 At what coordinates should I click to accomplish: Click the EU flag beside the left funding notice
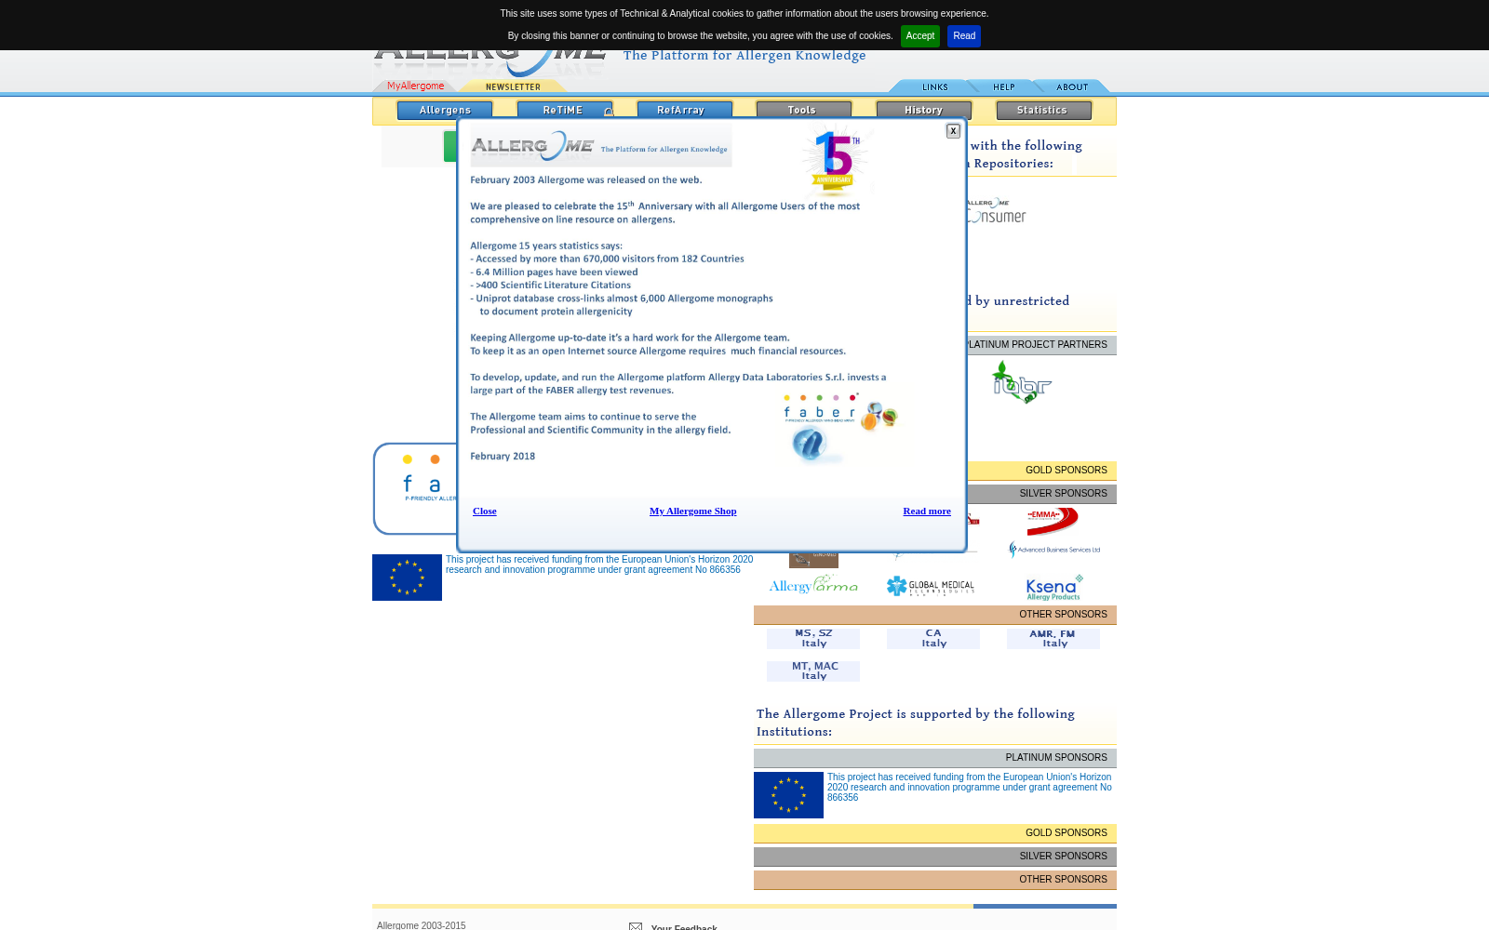pyautogui.click(x=407, y=578)
